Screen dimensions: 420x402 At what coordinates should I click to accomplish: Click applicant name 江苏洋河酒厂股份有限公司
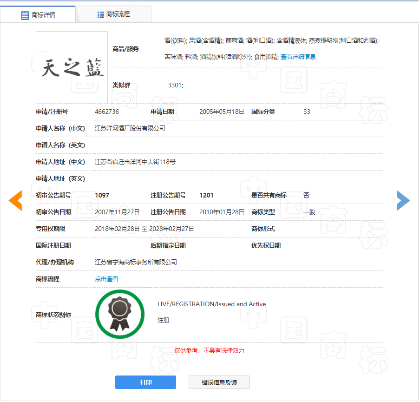click(130, 128)
